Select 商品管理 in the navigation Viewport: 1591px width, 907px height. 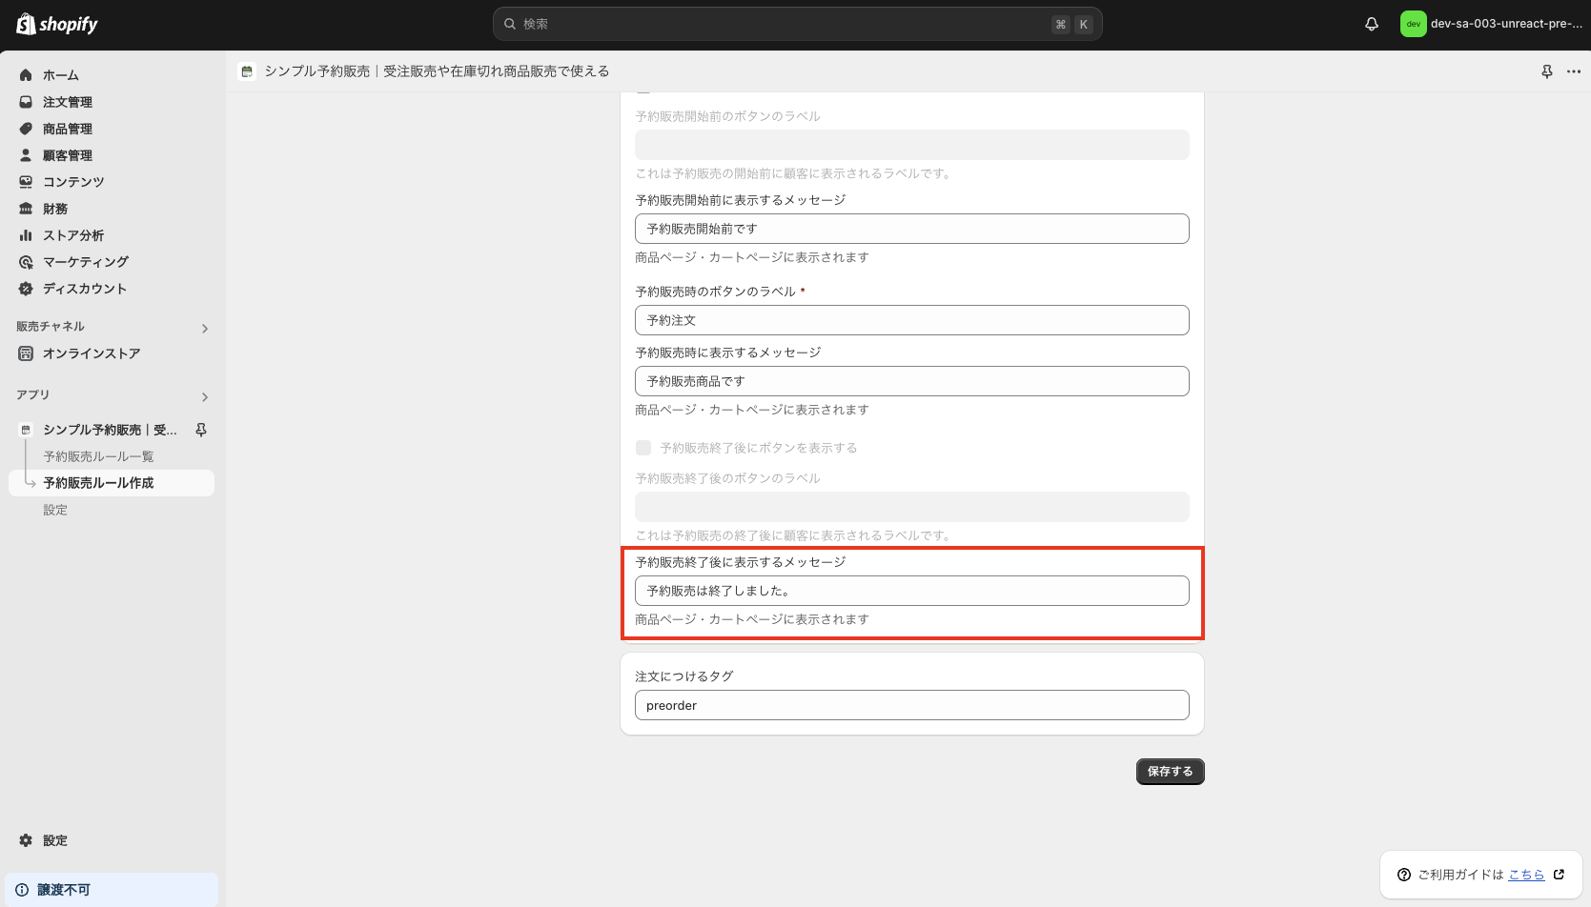[x=67, y=128]
